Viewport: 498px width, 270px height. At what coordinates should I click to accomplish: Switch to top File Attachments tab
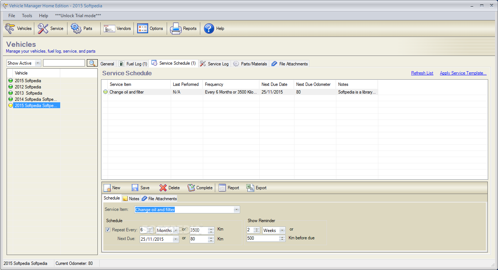tap(290, 64)
